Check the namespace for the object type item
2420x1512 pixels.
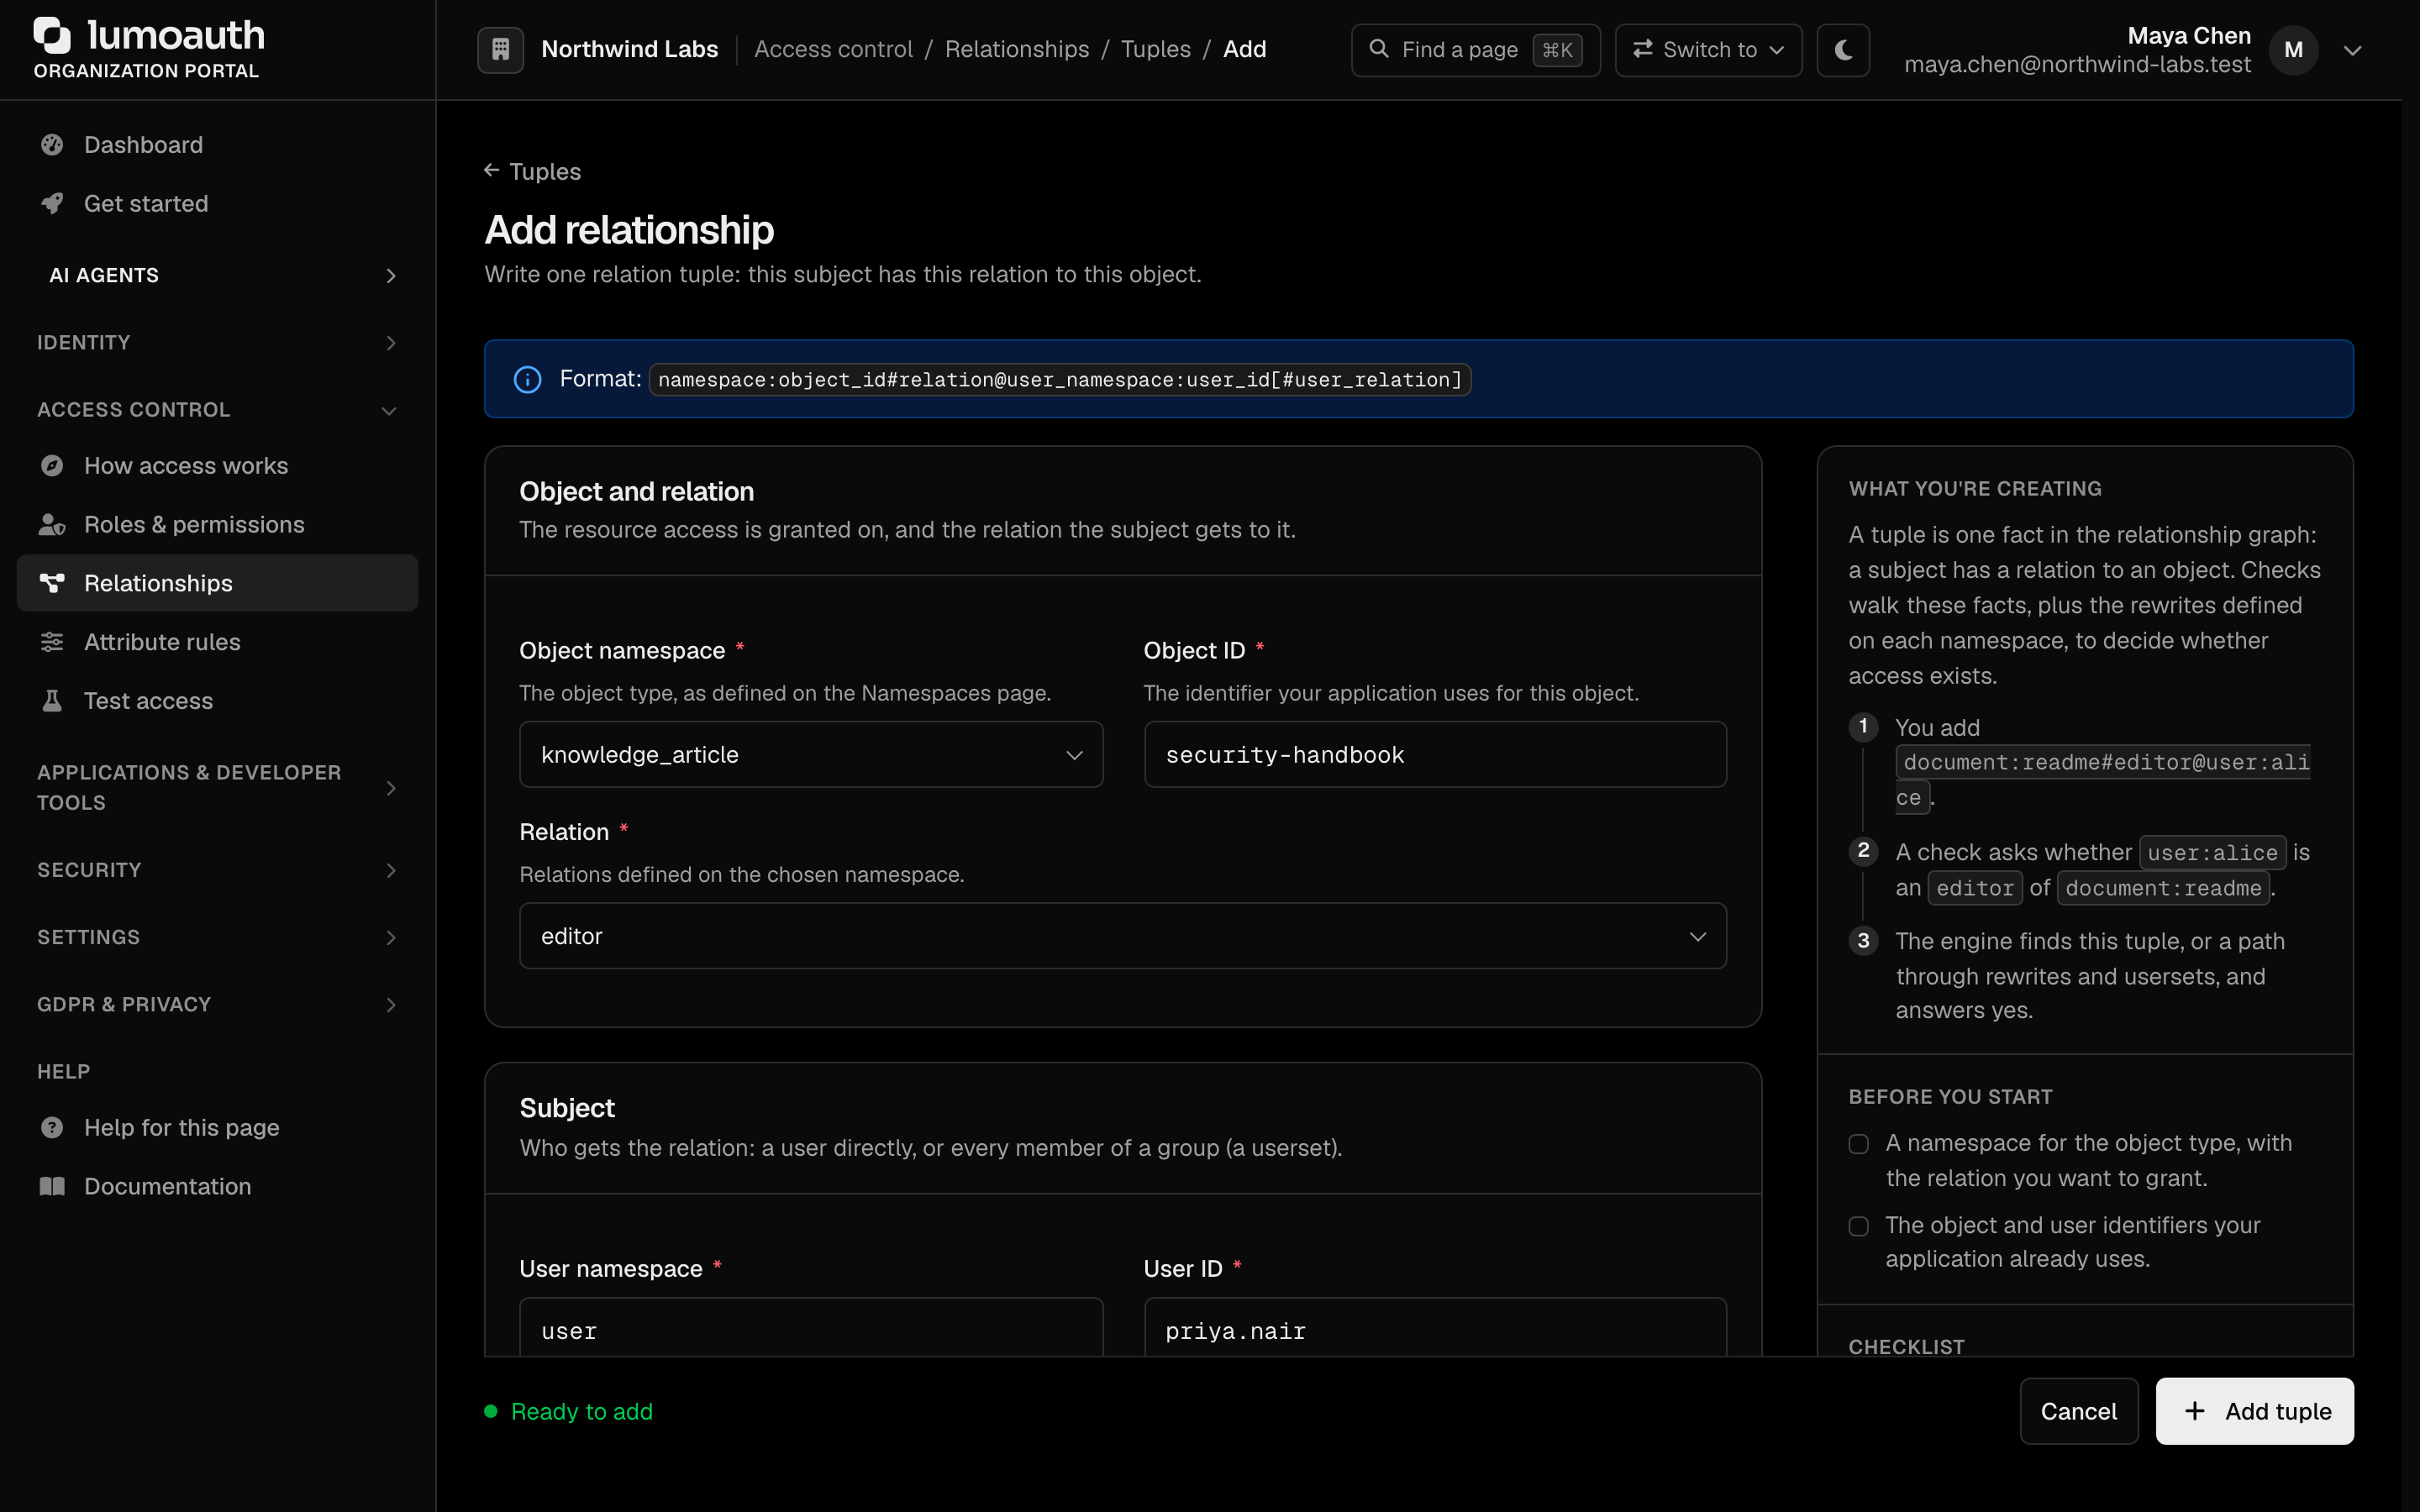click(x=1858, y=1143)
